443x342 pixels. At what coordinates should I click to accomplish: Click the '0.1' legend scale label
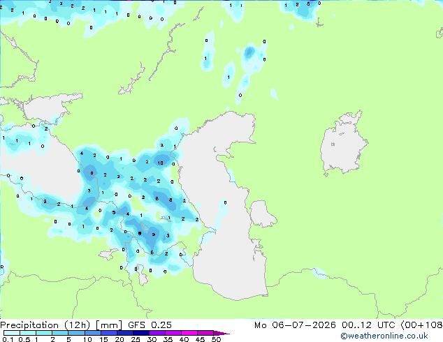click(8, 339)
